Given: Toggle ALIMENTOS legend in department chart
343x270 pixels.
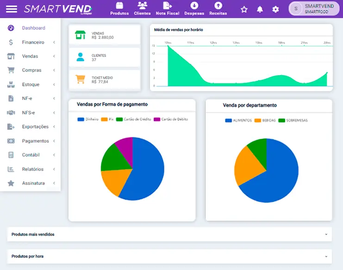Looking at the screenshot, I should pos(238,120).
